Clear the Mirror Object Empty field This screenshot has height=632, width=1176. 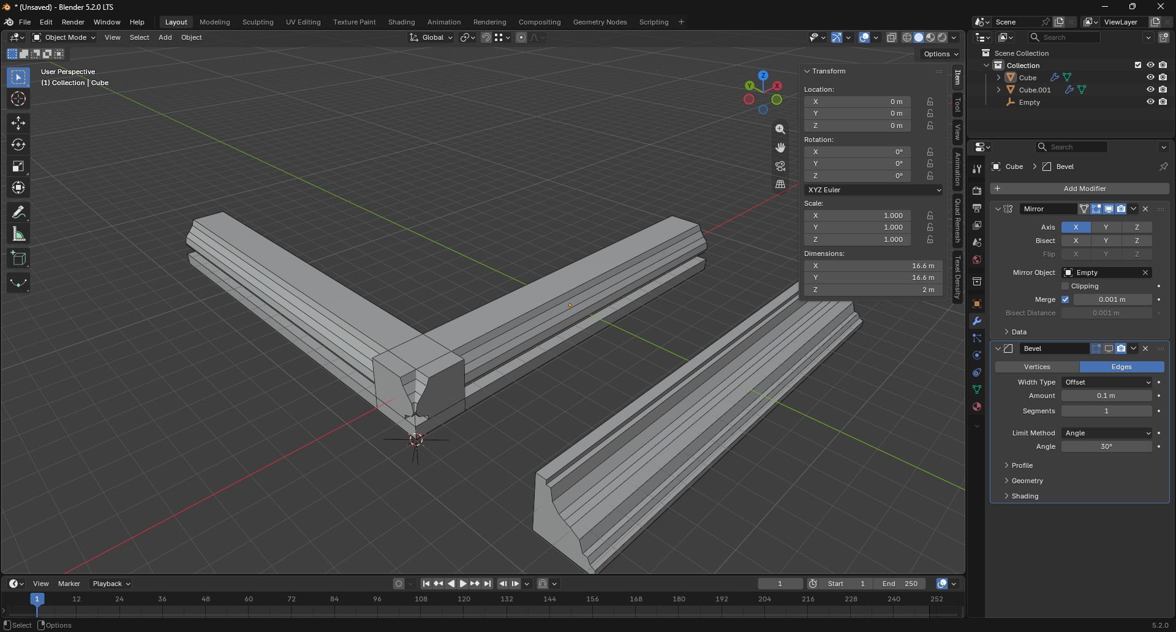click(1145, 273)
